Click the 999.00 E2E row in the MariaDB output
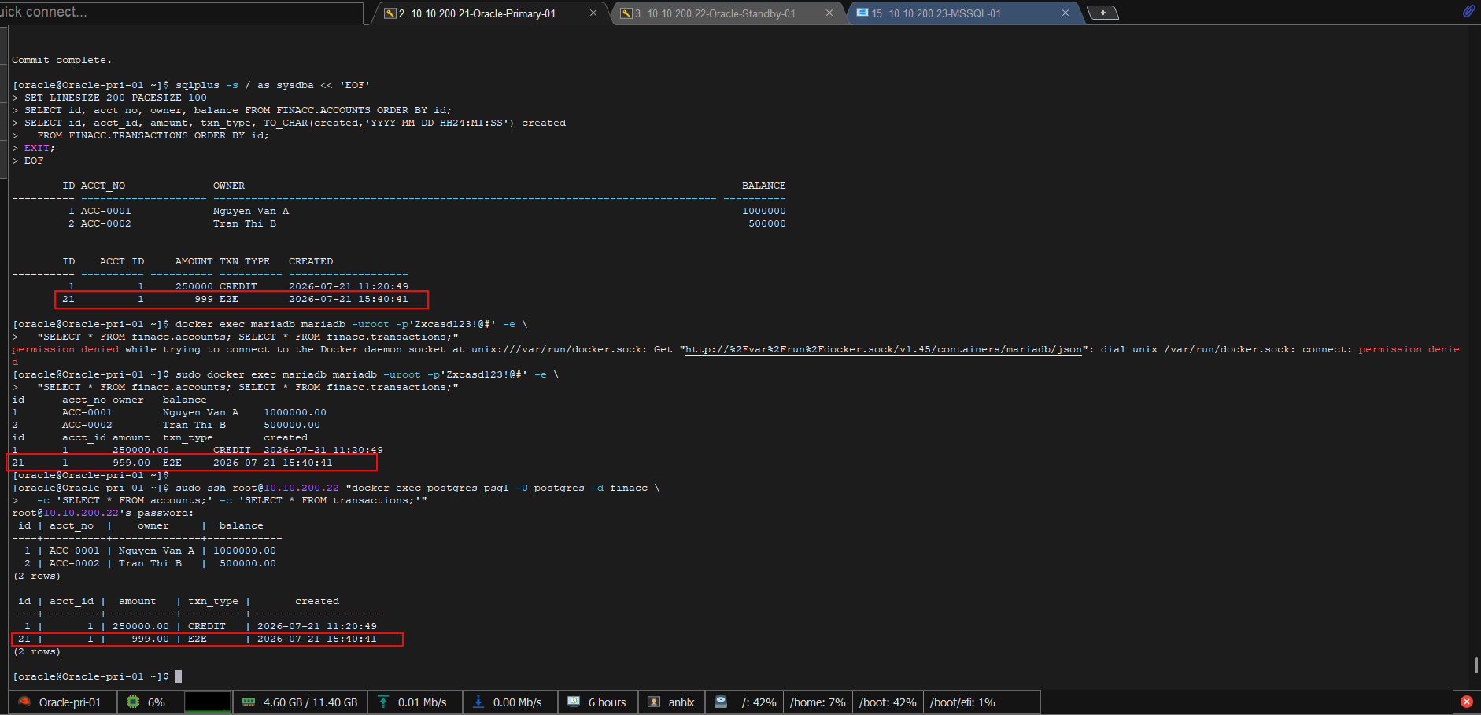Image resolution: width=1481 pixels, height=715 pixels. click(172, 463)
